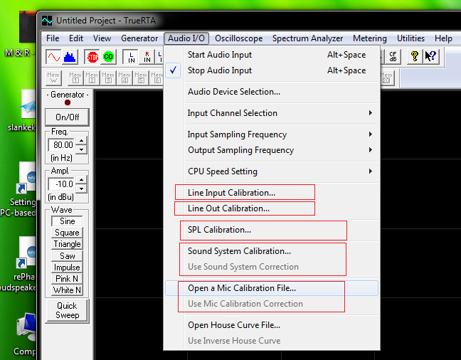Viewport: 461px width, 360px height.
Task: Choose Start Audio Input
Action: 272,55
